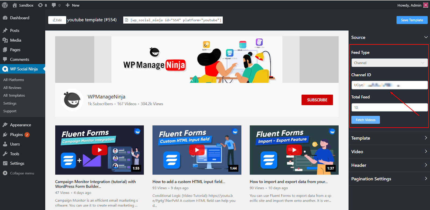The image size is (430, 210).
Task: Open 'How to add a custom HTML input field' title
Action: pyautogui.click(x=189, y=182)
